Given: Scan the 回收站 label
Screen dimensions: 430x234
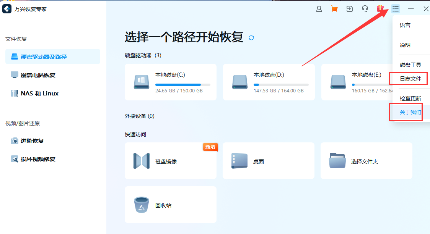Looking at the screenshot, I should [x=163, y=205].
